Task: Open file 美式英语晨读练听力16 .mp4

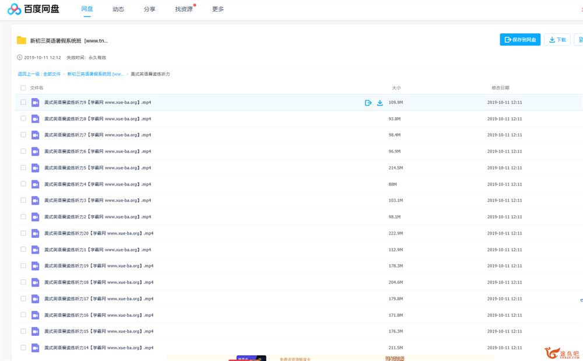Action: pyautogui.click(x=99, y=315)
